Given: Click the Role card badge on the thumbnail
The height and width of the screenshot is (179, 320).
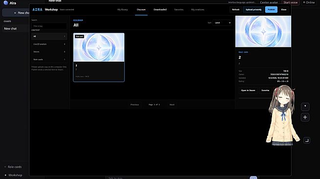Looking at the screenshot, I should click(79, 36).
